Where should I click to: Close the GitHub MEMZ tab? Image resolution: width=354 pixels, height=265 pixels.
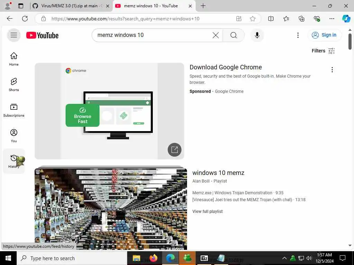[108, 6]
